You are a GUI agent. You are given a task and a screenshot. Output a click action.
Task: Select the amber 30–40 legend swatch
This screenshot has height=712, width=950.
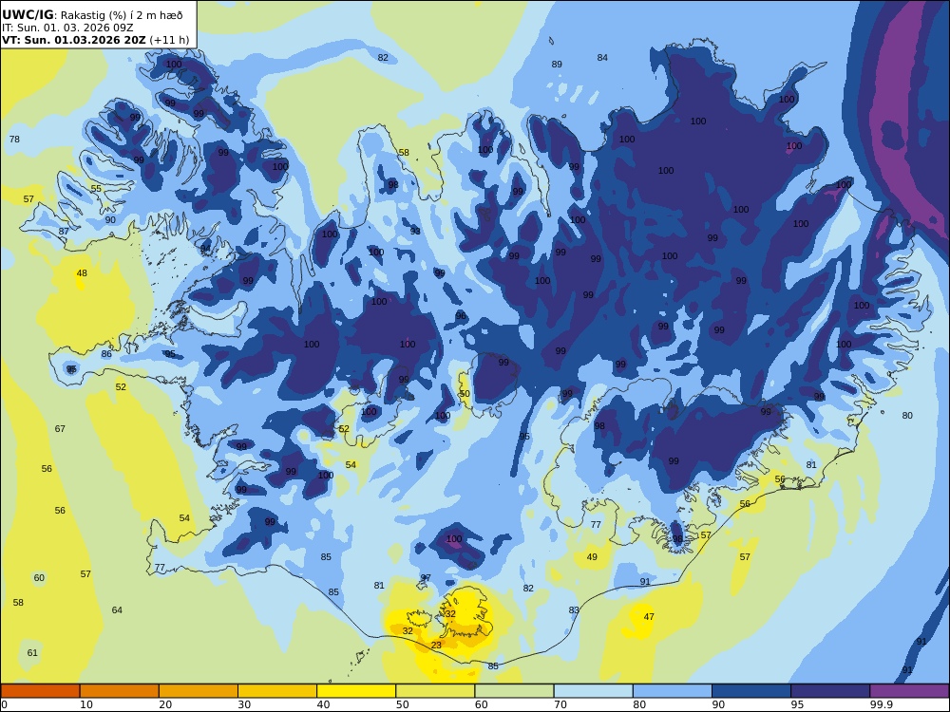(277, 691)
